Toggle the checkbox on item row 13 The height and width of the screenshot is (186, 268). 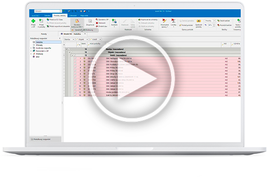tap(76, 95)
